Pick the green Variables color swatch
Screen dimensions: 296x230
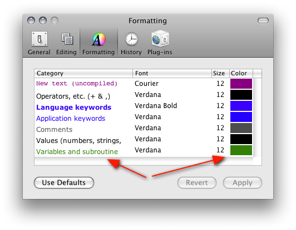point(241,150)
